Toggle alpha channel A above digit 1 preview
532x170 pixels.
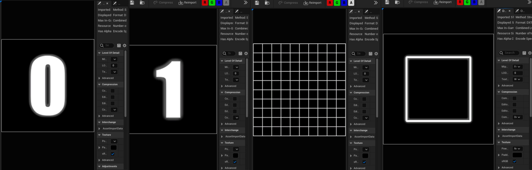pos(226,3)
